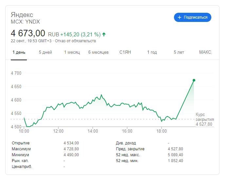Screen dimensions: 230x185
Task: Click the Рын. кап. row label
Action: pyautogui.click(x=20, y=161)
